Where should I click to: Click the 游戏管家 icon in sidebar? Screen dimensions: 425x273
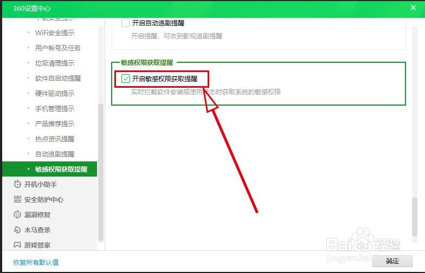point(17,245)
